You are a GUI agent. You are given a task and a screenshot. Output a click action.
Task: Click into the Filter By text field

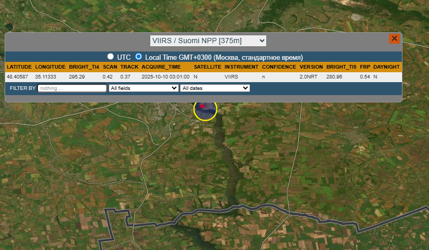tap(72, 88)
